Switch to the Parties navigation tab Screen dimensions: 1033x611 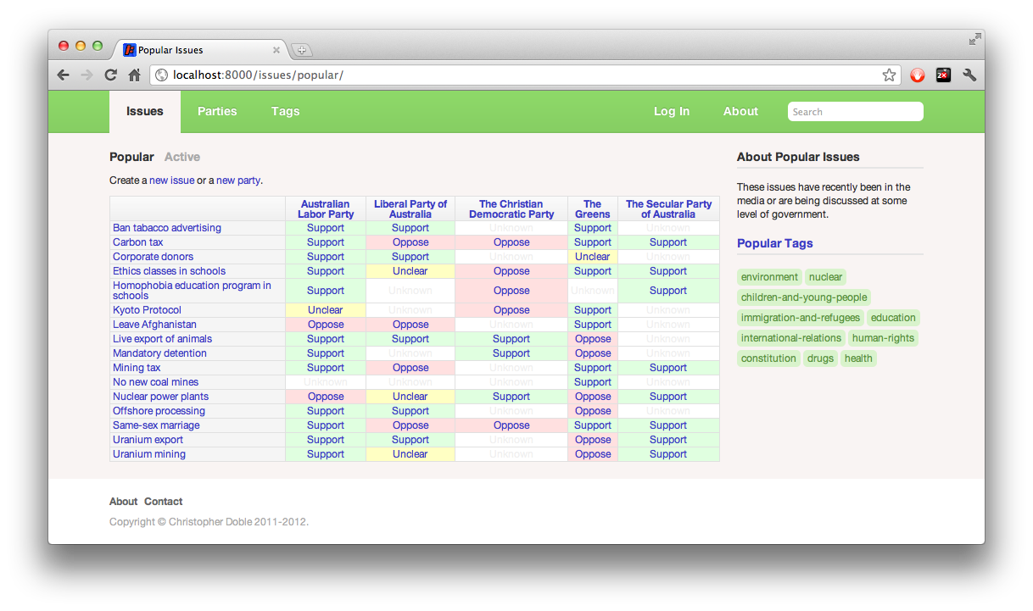217,112
